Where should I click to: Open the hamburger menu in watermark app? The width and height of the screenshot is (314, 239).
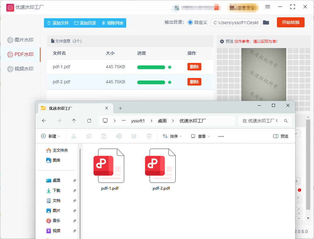[268, 7]
